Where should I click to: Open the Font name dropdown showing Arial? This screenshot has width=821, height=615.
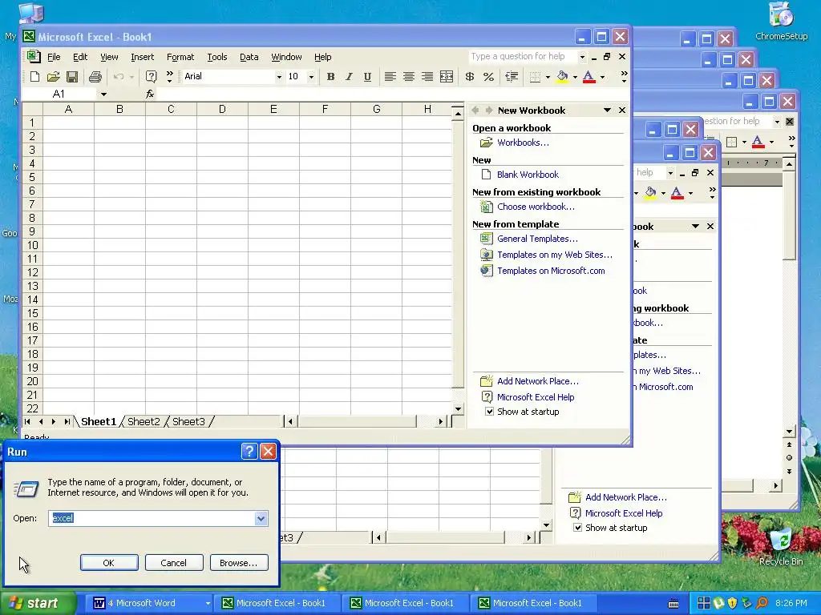(279, 77)
